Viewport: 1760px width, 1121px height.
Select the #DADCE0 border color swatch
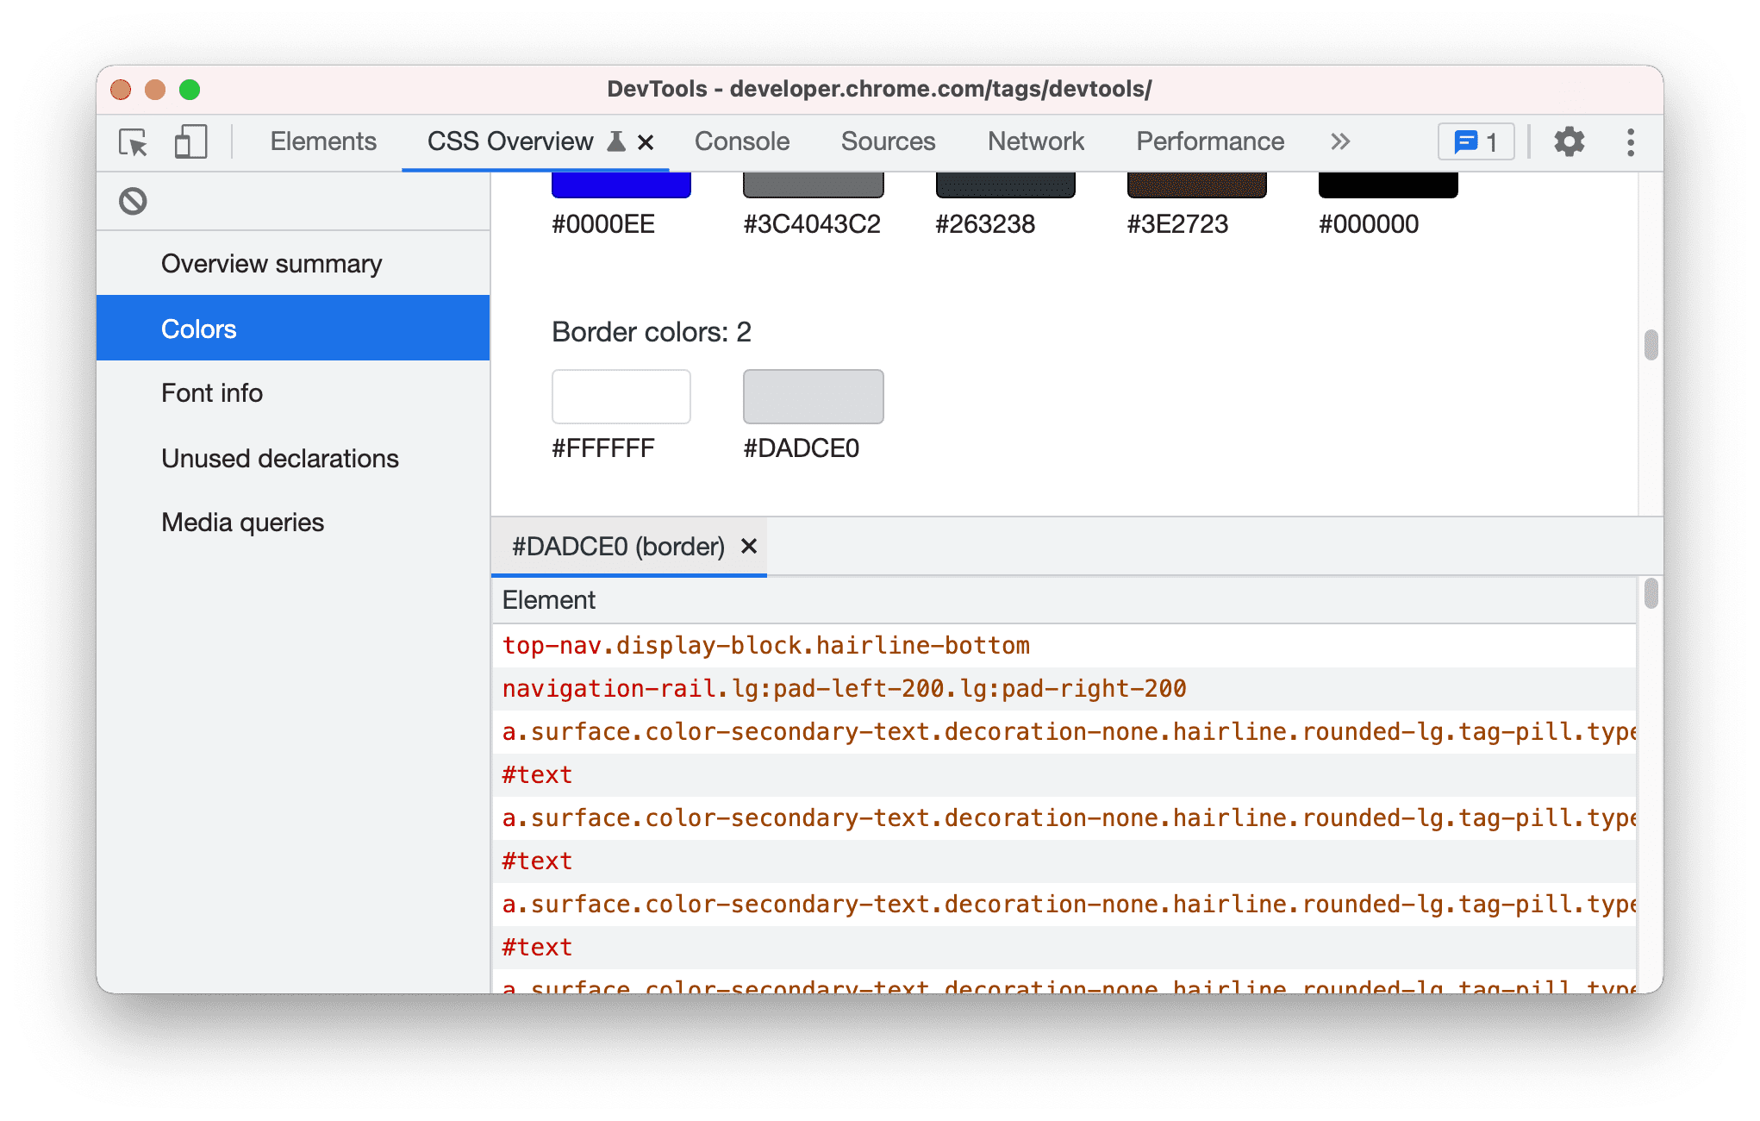pyautogui.click(x=814, y=397)
